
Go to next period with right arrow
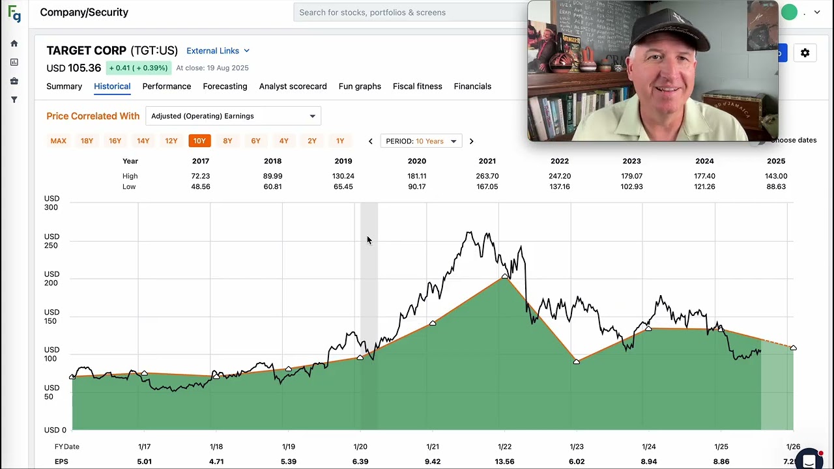(471, 141)
